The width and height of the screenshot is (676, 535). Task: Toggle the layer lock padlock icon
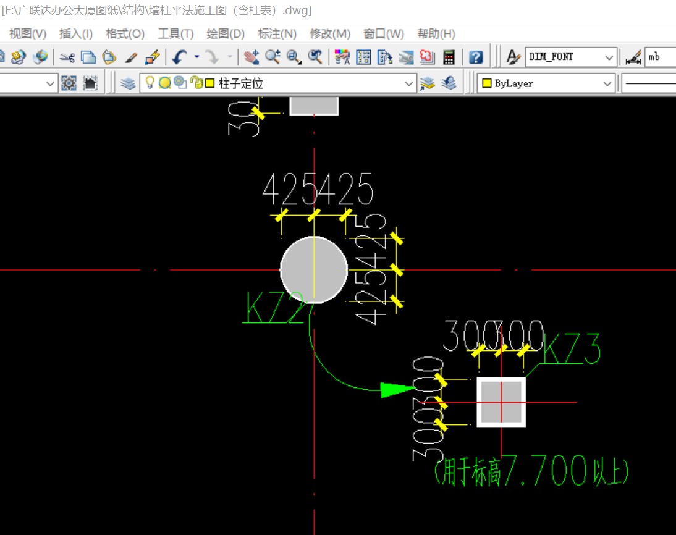pyautogui.click(x=196, y=82)
